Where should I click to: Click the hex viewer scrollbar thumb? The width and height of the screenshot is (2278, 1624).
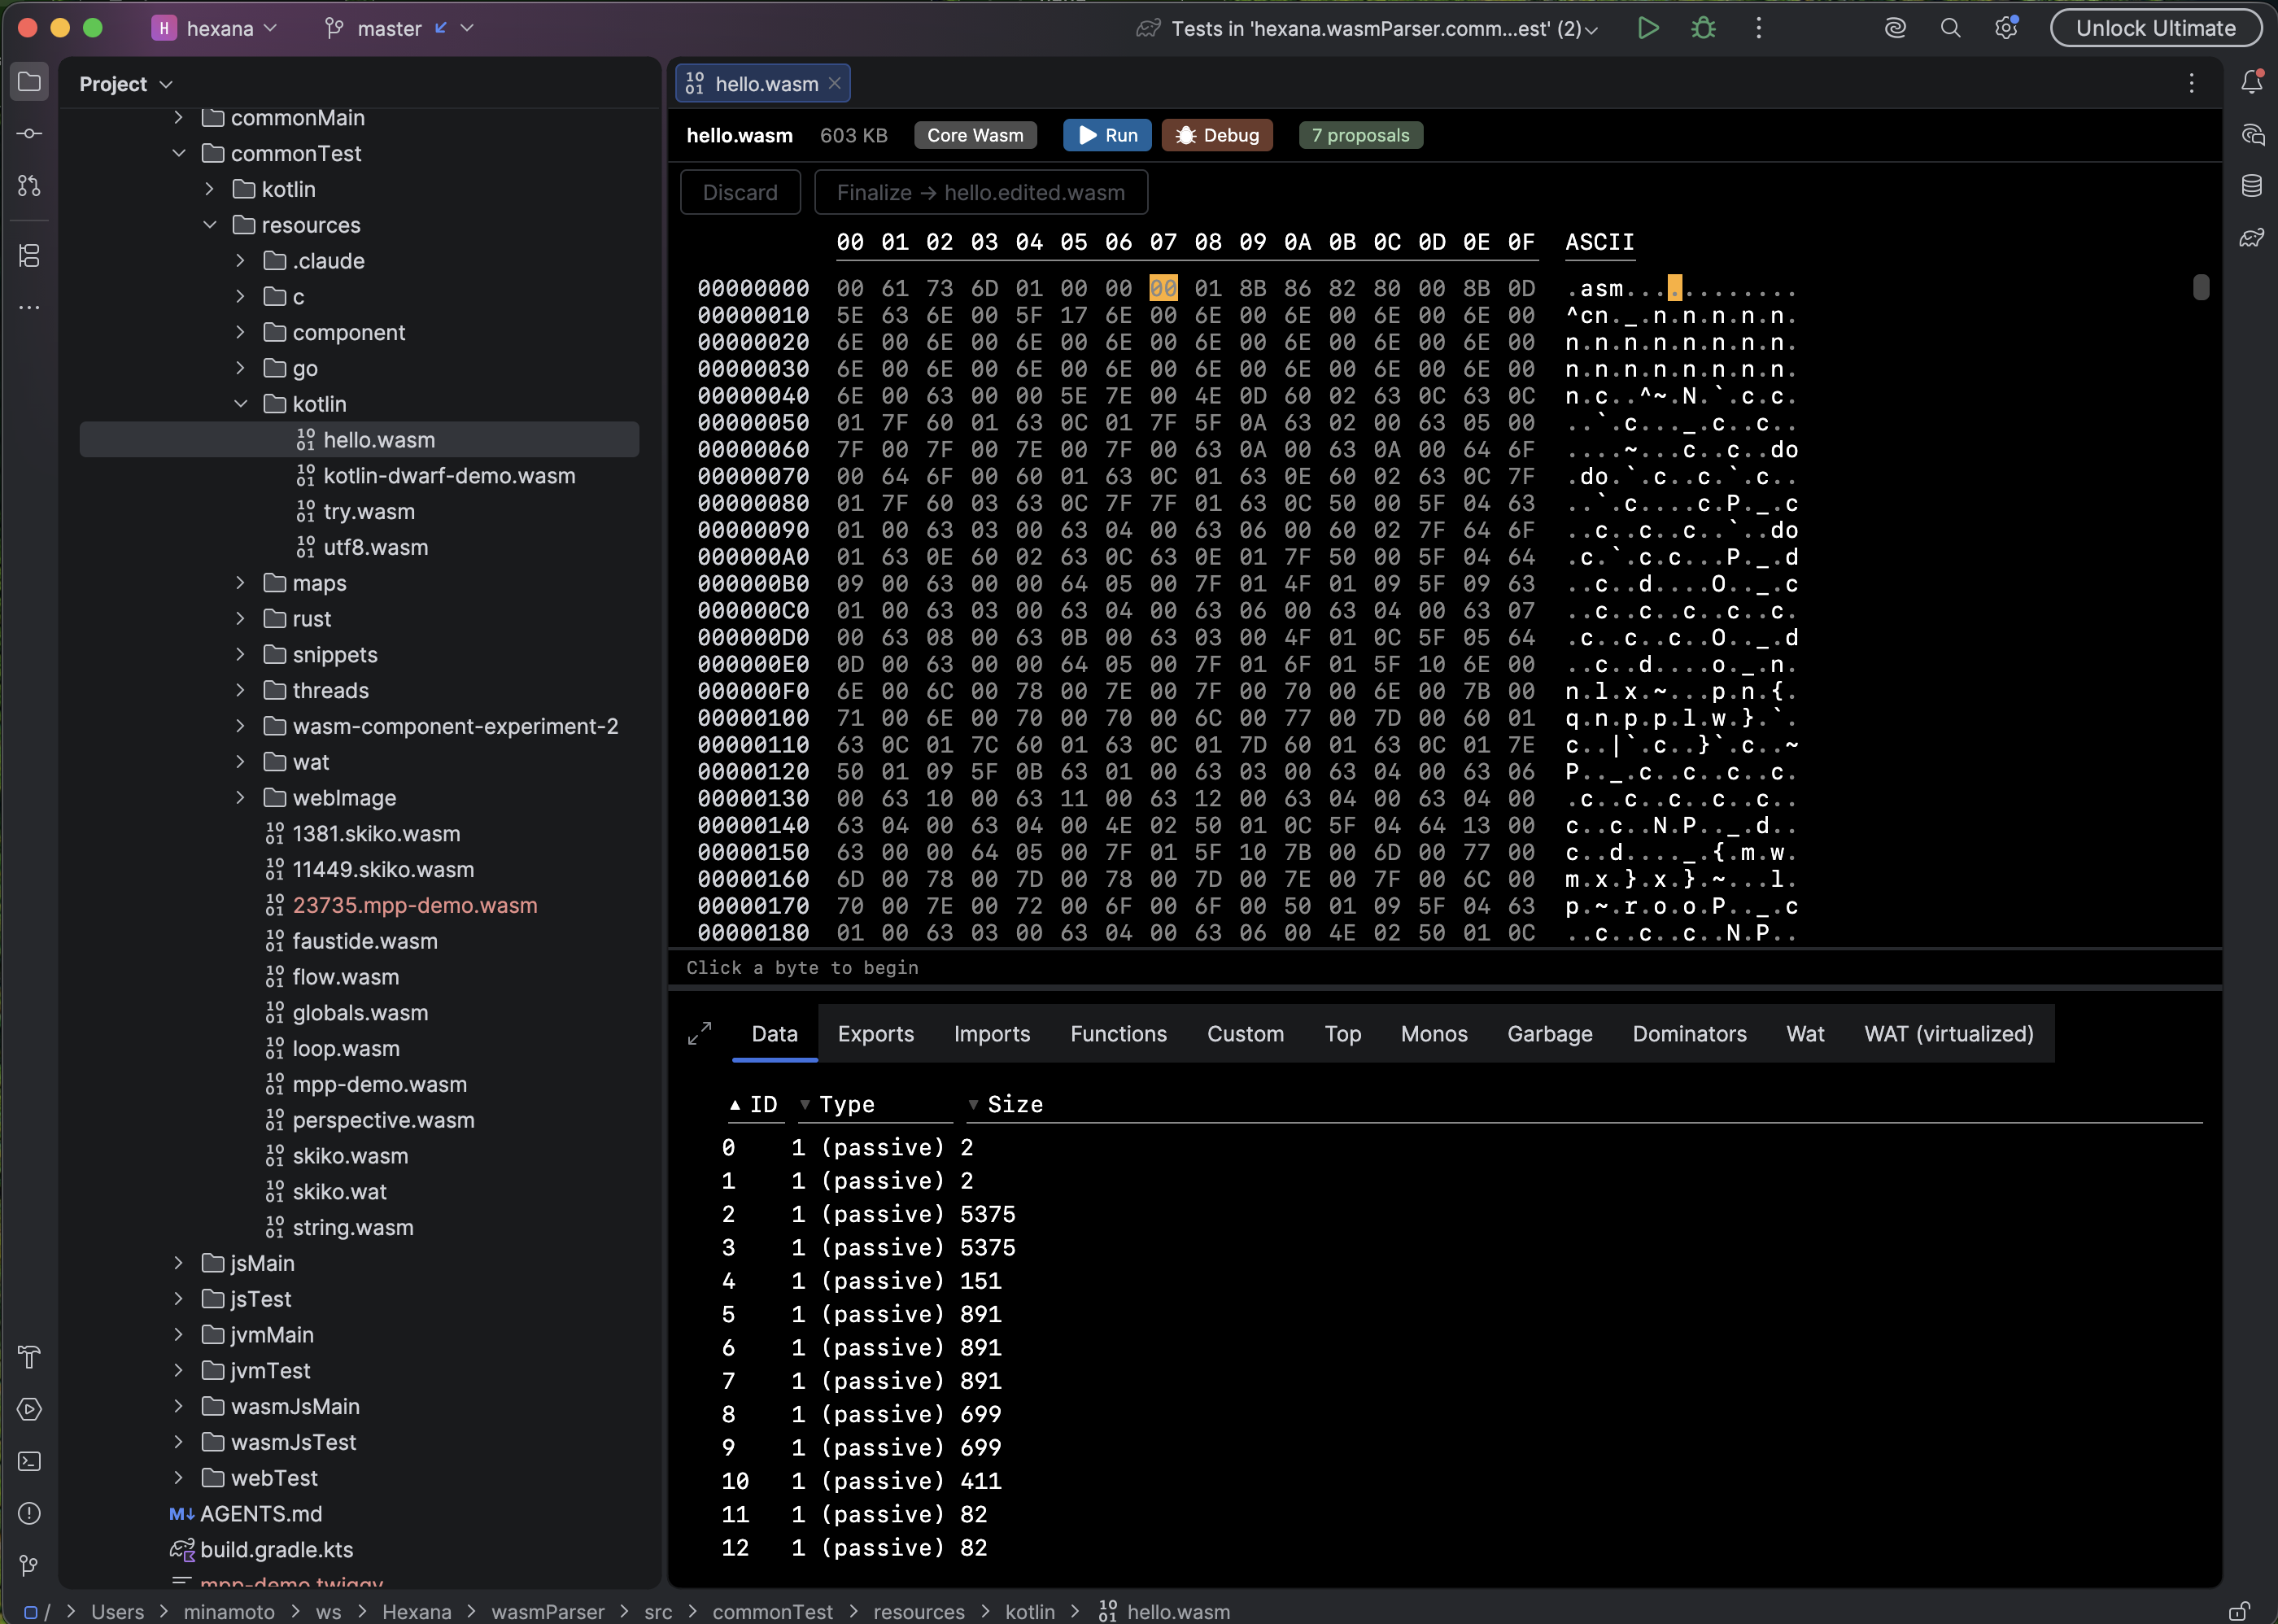click(2201, 287)
